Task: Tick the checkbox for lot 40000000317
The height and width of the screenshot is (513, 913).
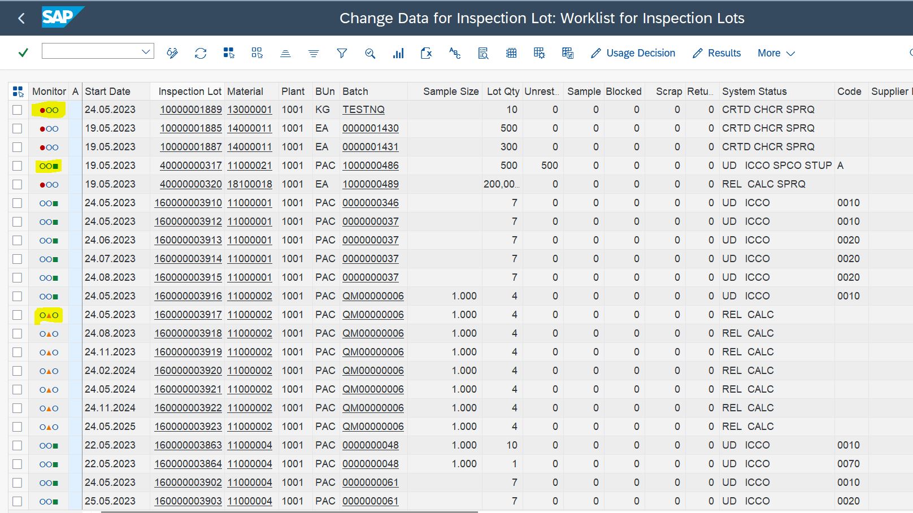Action: [x=18, y=166]
